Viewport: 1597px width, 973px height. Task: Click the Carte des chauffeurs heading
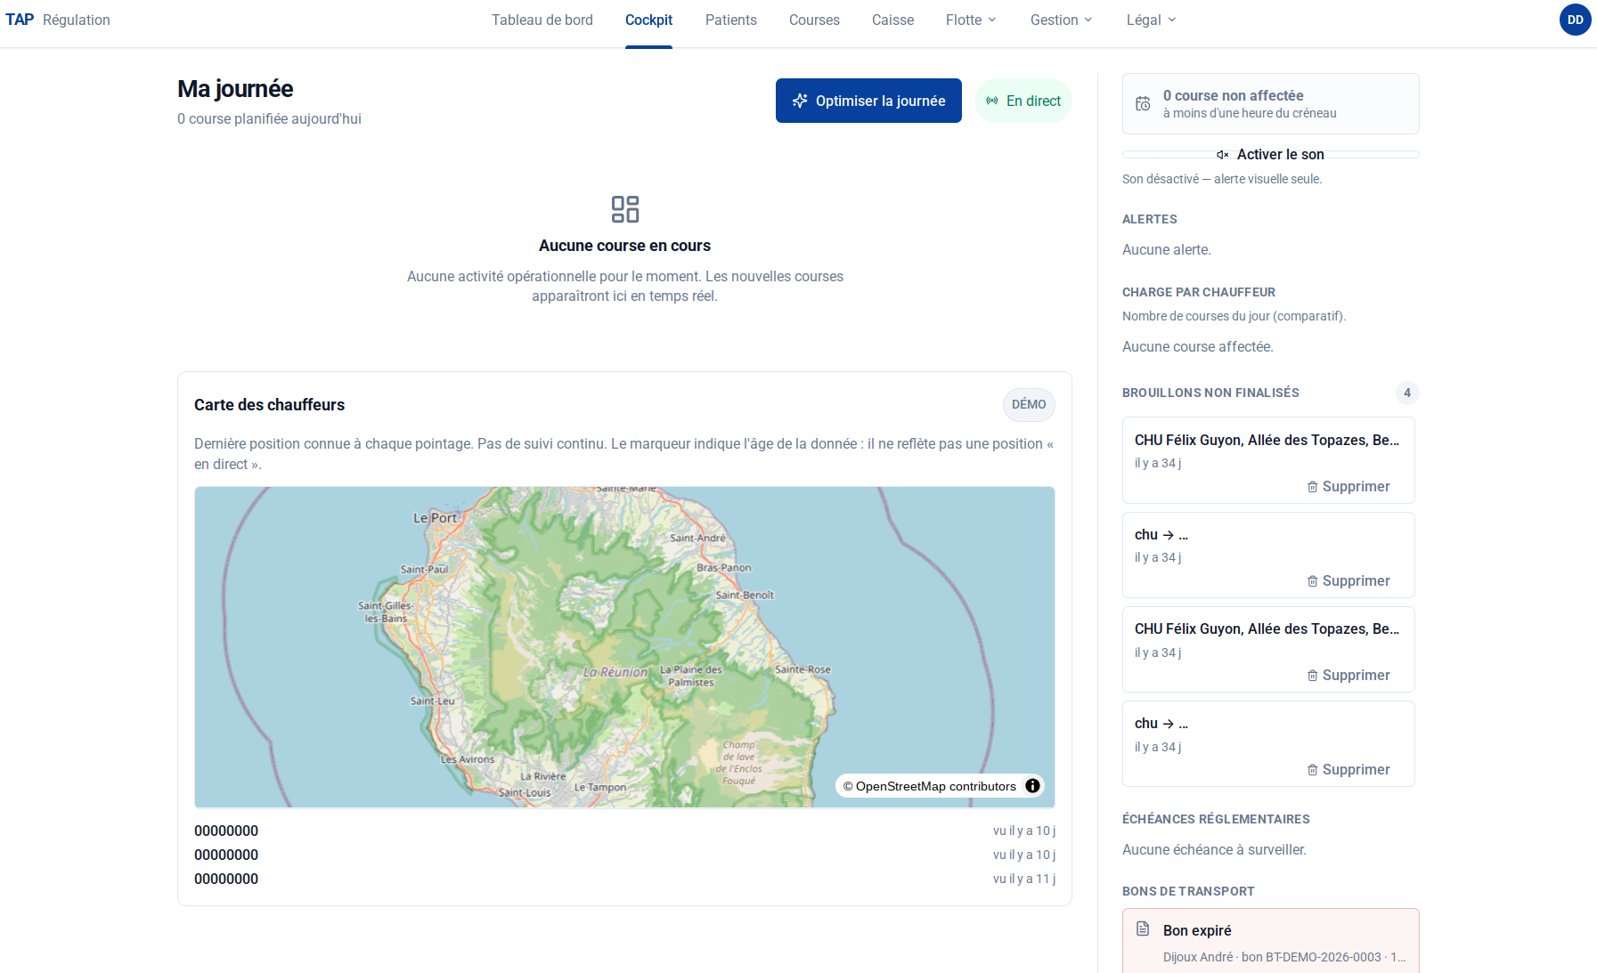point(269,405)
